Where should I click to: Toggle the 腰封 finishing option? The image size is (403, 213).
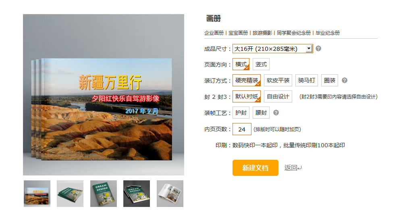[261, 113]
